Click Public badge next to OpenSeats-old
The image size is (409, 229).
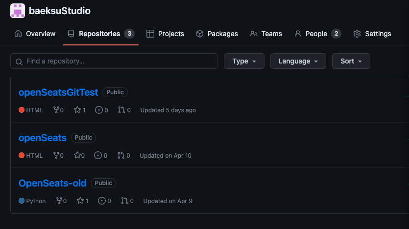tap(103, 183)
